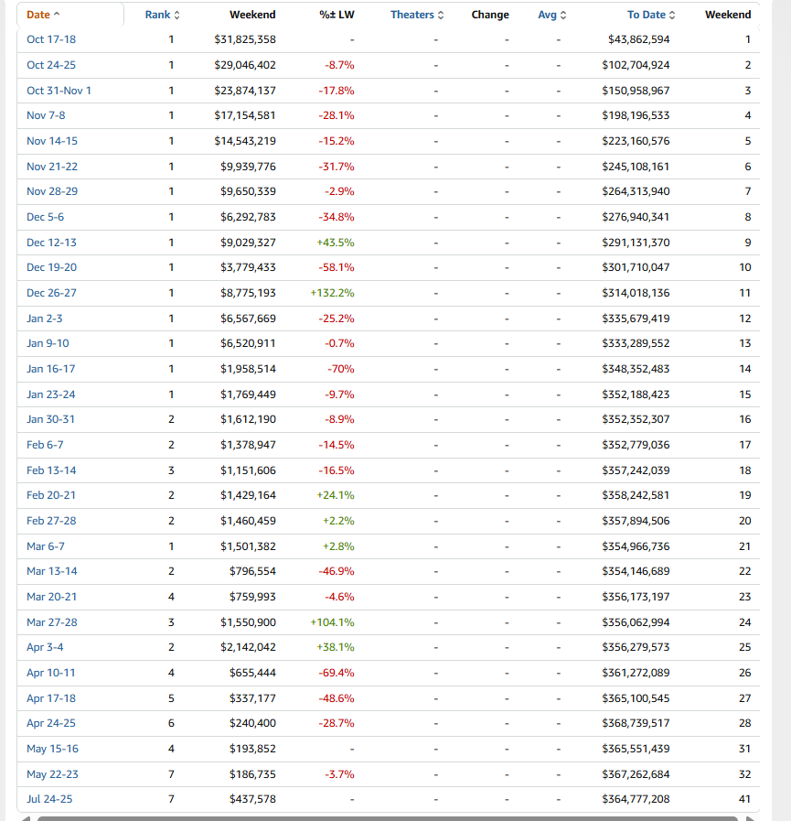Viewport: 791px width, 821px height.
Task: Open the Mar 27-28 weekend link
Action: [52, 622]
